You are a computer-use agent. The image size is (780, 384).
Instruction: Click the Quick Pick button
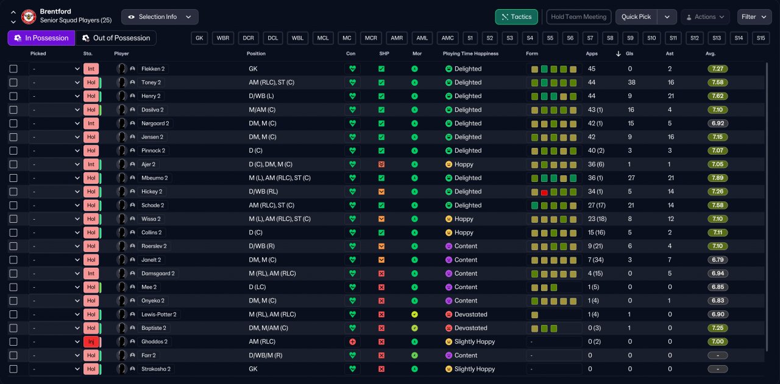pos(636,17)
